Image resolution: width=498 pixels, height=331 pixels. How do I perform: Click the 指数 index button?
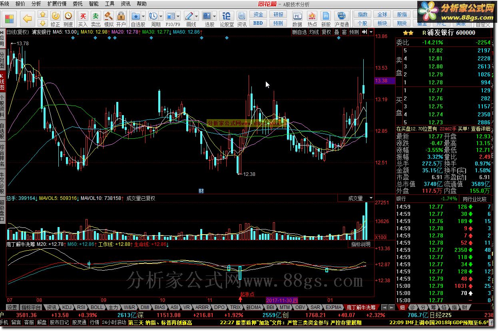pyautogui.click(x=363, y=15)
